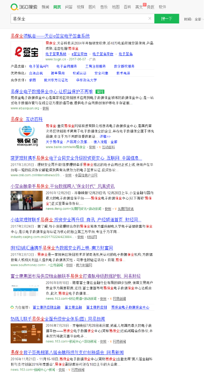204x374 pixels.
Task: Click the 合法合规 feature link
Action: click(36, 73)
